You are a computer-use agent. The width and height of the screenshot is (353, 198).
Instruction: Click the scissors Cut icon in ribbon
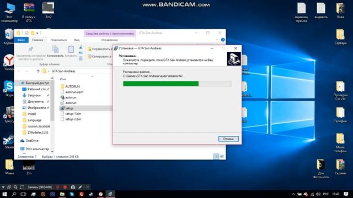pos(81,47)
